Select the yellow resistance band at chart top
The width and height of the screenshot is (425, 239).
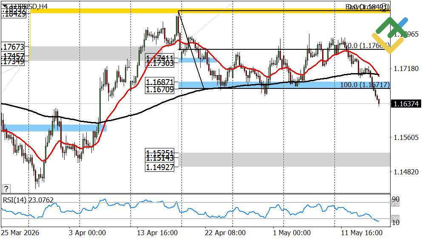(x=210, y=11)
